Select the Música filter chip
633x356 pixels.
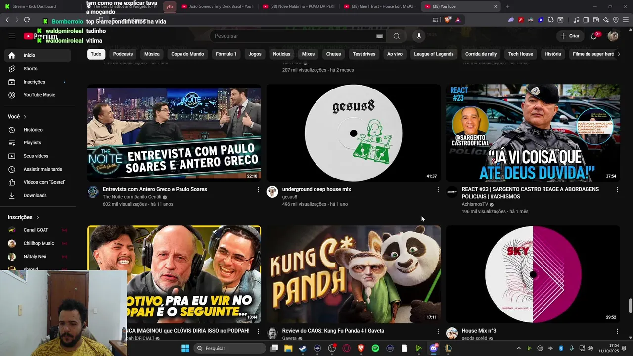(152, 54)
